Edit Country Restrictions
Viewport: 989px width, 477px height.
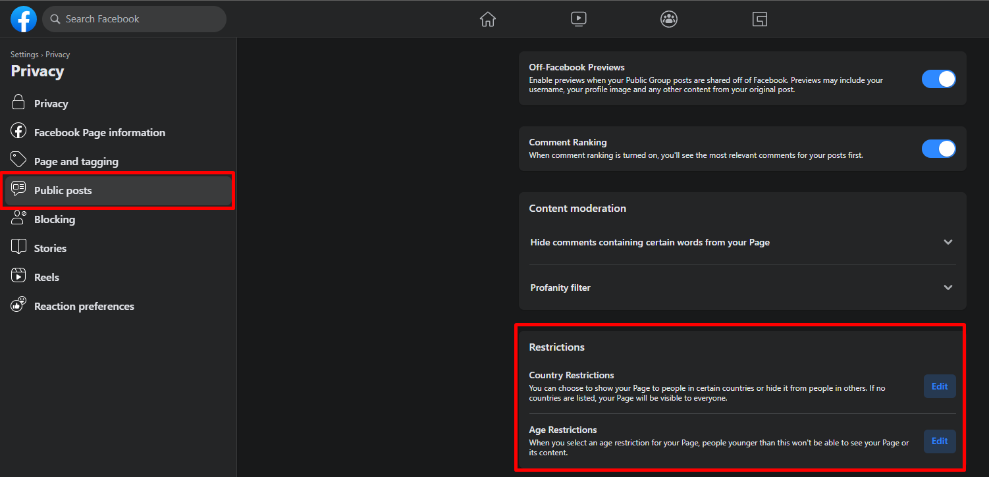coord(940,386)
